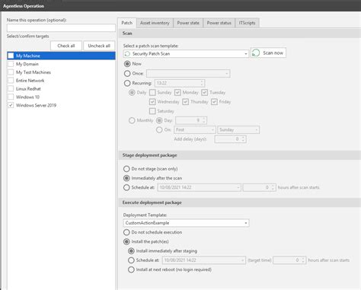Uncheck the Windows Server 2019 checkbox

click(x=11, y=105)
